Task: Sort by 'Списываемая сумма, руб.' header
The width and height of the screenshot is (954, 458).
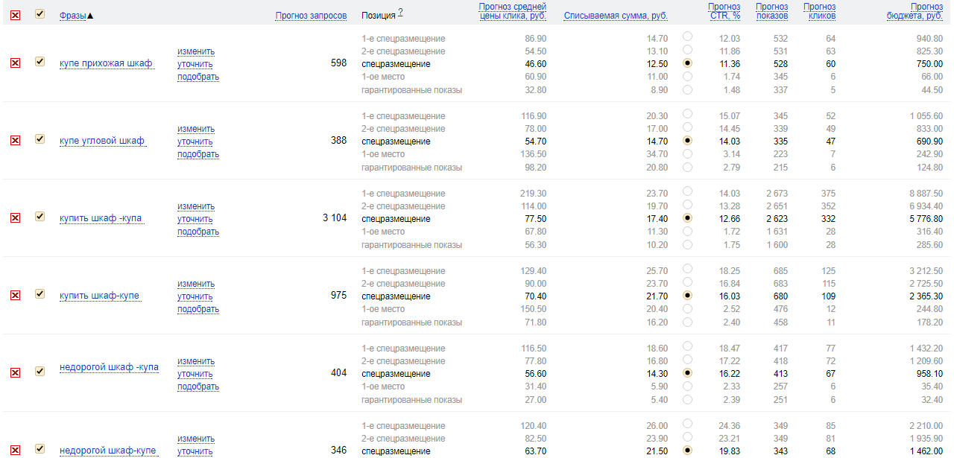Action: point(616,16)
